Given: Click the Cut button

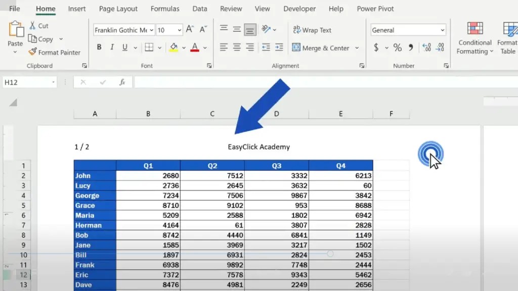Looking at the screenshot, I should [x=39, y=25].
